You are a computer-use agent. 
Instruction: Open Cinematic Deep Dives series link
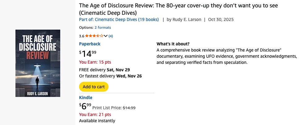(x=119, y=19)
